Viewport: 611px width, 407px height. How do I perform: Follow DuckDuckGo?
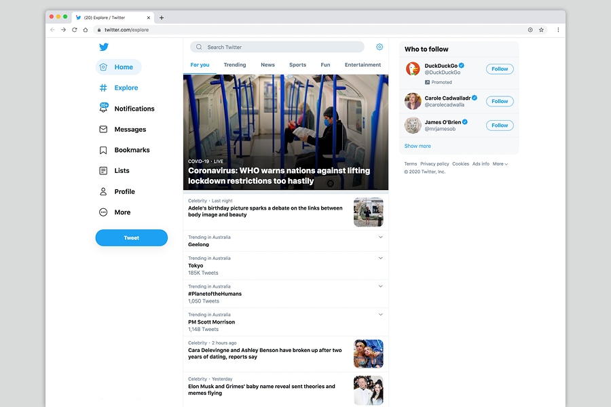[500, 69]
